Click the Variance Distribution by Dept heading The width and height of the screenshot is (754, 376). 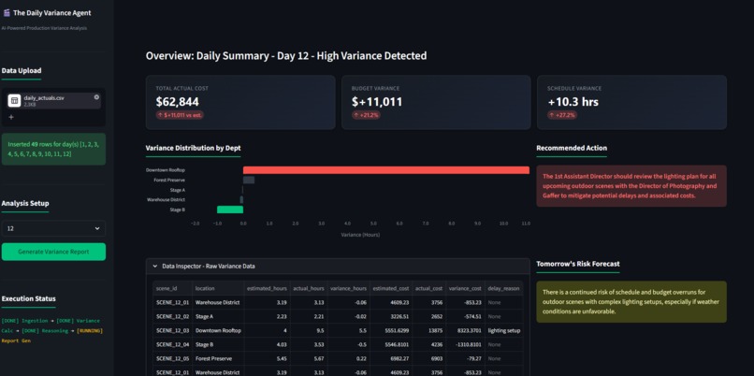[194, 148]
